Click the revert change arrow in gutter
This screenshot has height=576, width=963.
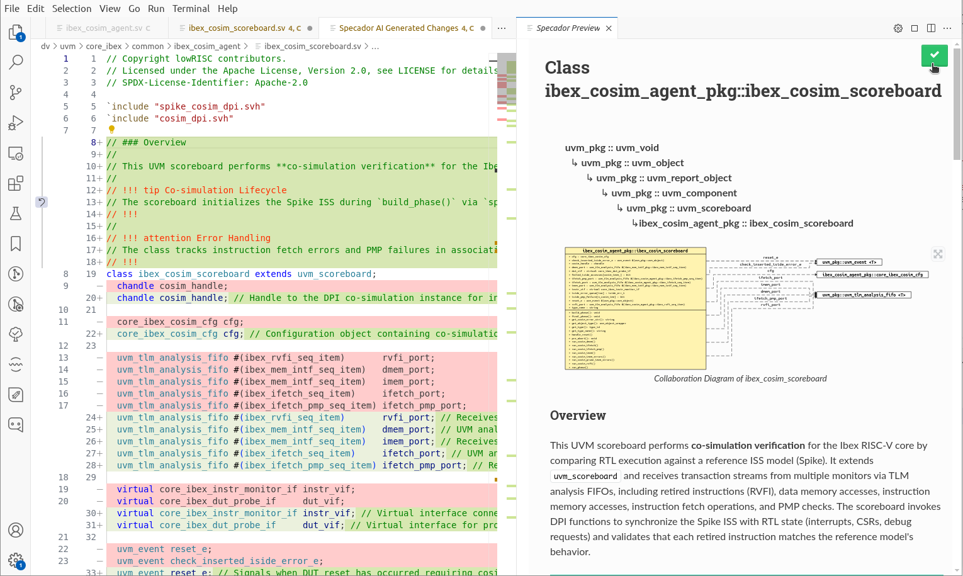42,202
